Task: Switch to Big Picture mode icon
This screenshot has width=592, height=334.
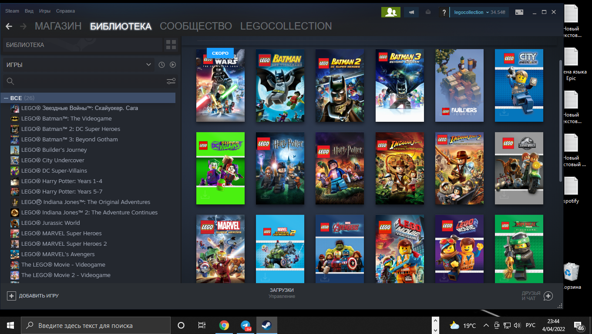Action: (x=519, y=12)
